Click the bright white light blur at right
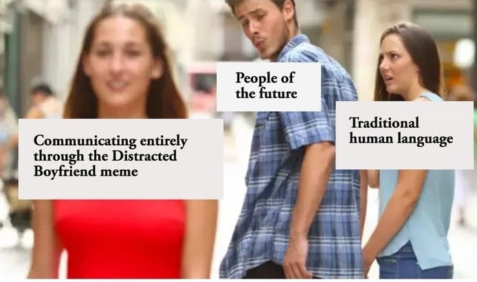Image resolution: width=477 pixels, height=282 pixels. pos(464,53)
